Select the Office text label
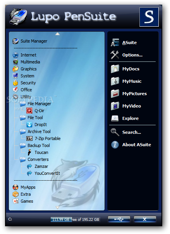Viewport: 170px width, 234px height. [x=26, y=90]
